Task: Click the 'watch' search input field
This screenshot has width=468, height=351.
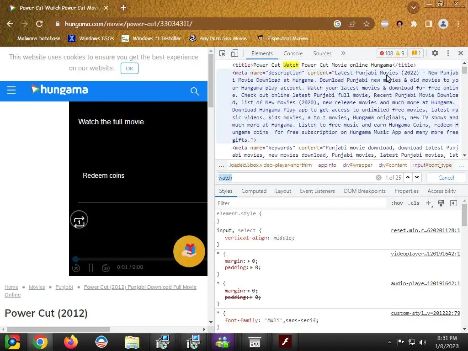Action: click(296, 178)
